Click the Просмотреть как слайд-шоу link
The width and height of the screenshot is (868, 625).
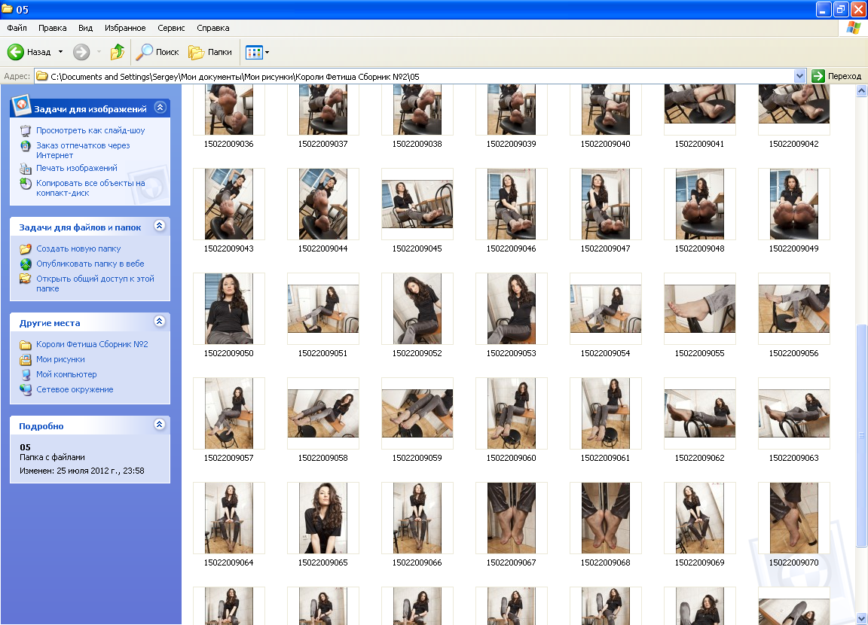tap(90, 130)
